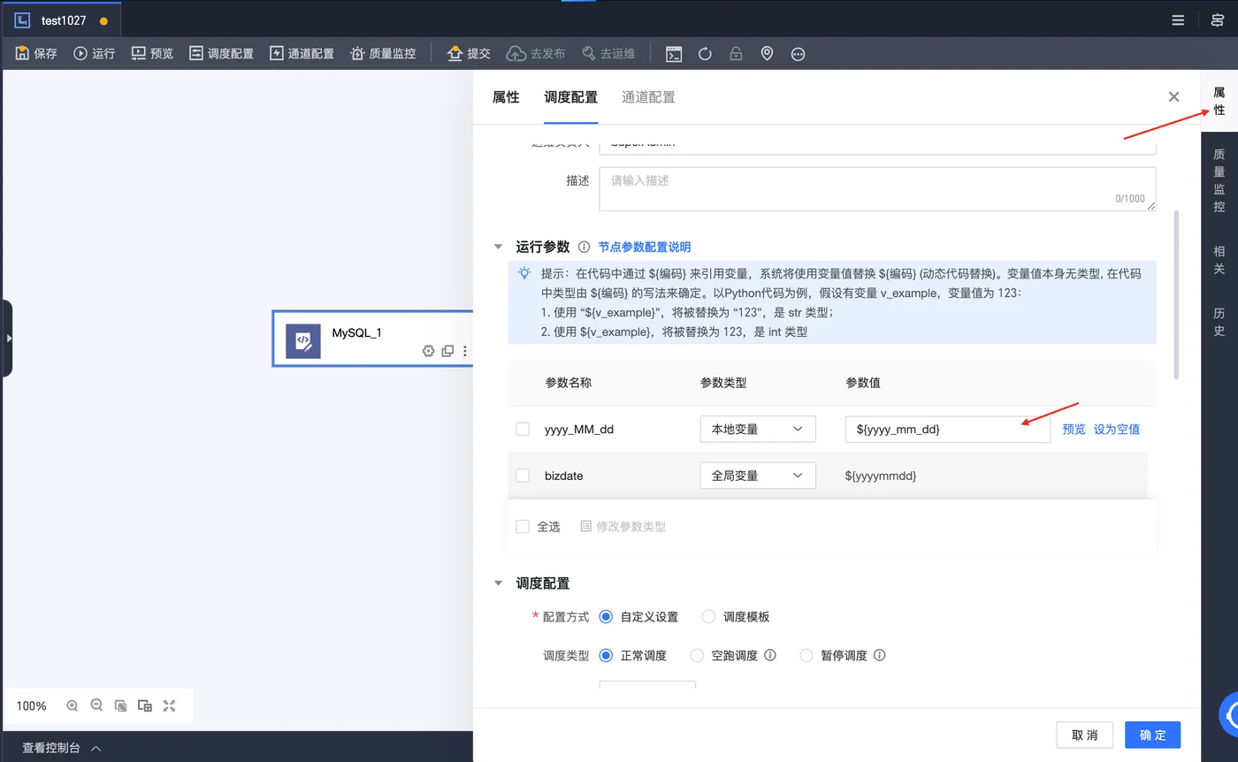
Task: Confirm settings with the 确定 button
Action: [1153, 735]
